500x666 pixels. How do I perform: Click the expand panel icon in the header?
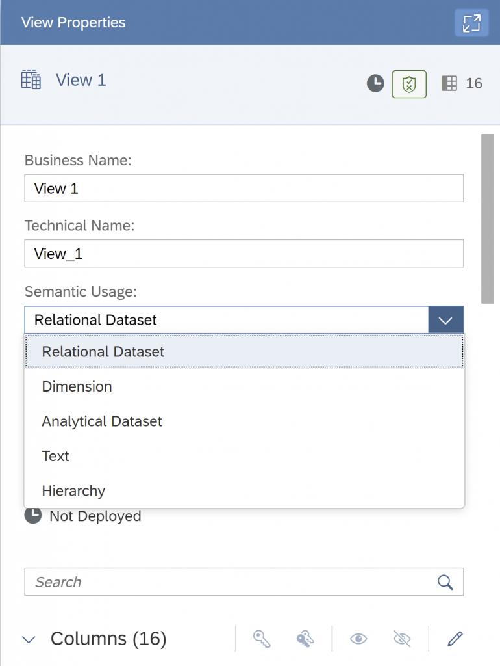pyautogui.click(x=471, y=23)
